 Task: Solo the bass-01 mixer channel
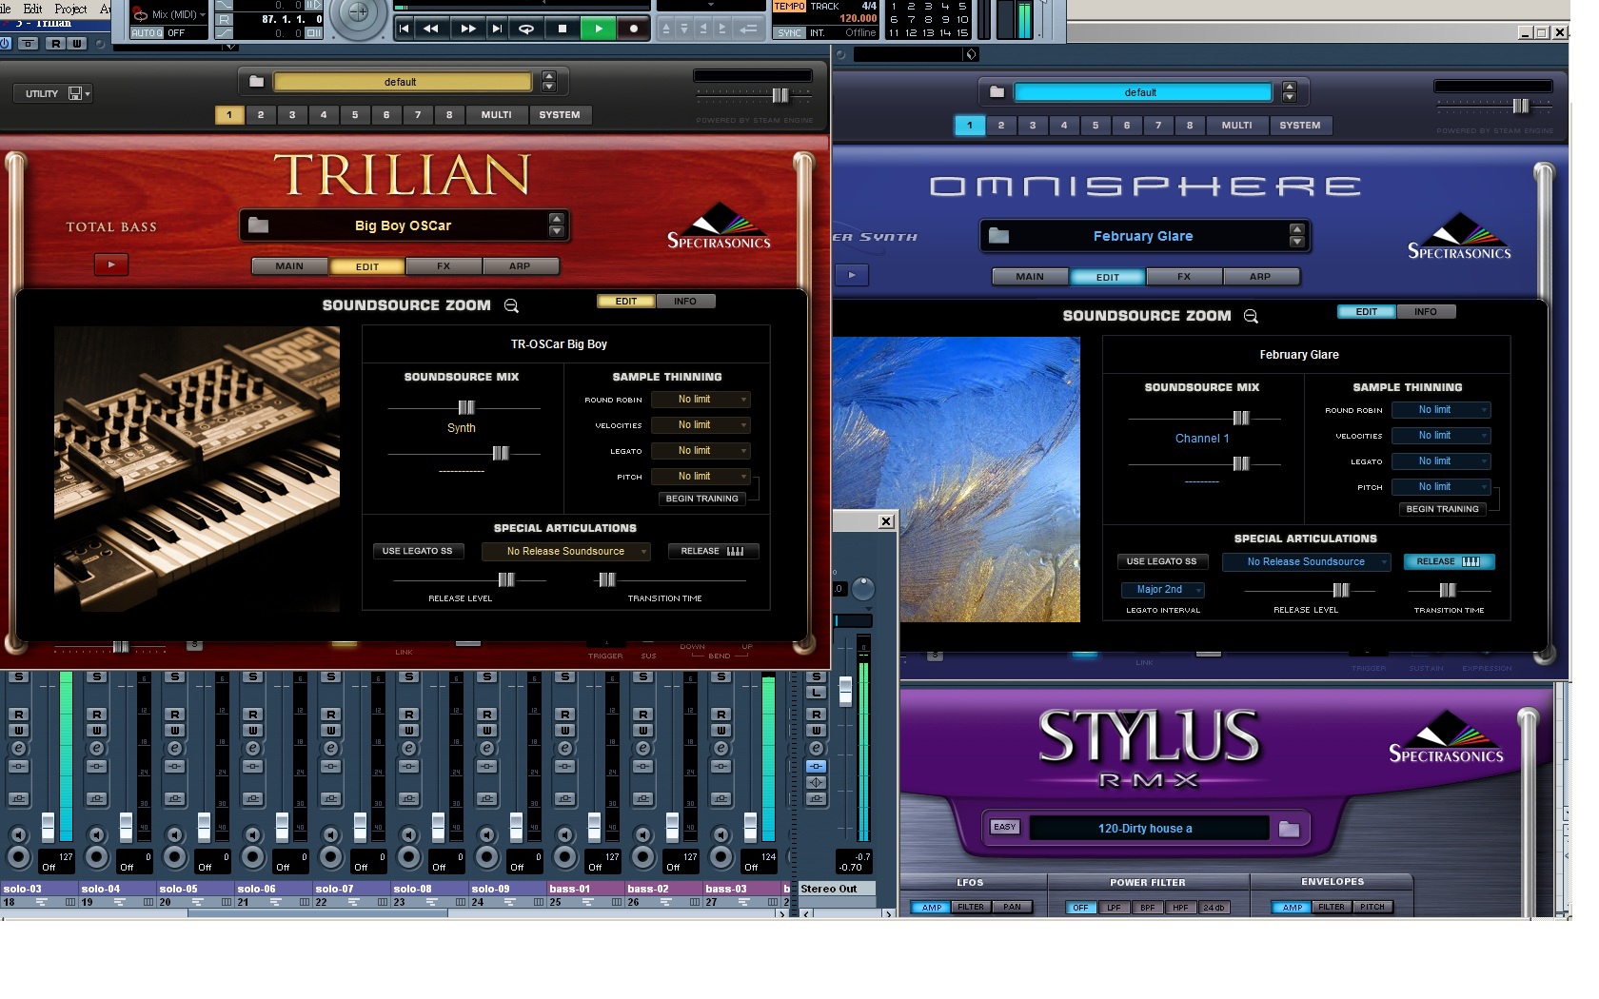coord(564,676)
